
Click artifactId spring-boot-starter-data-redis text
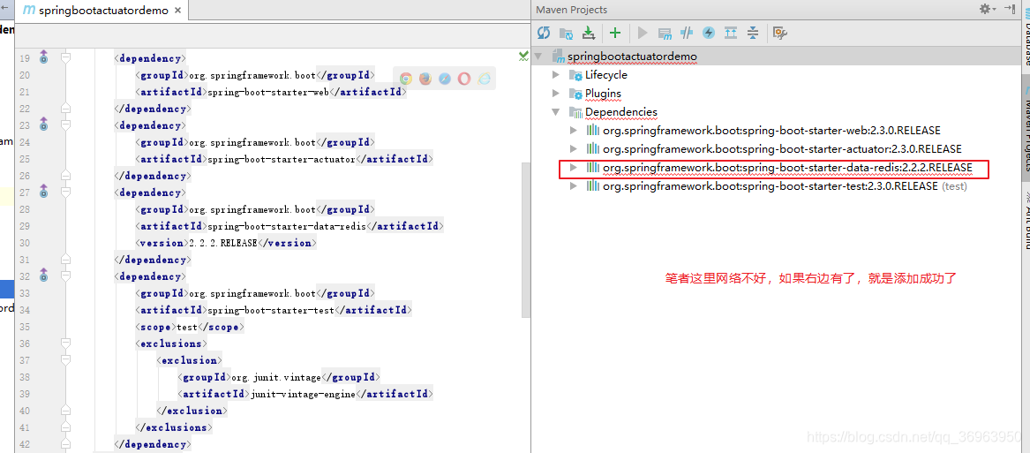click(285, 226)
